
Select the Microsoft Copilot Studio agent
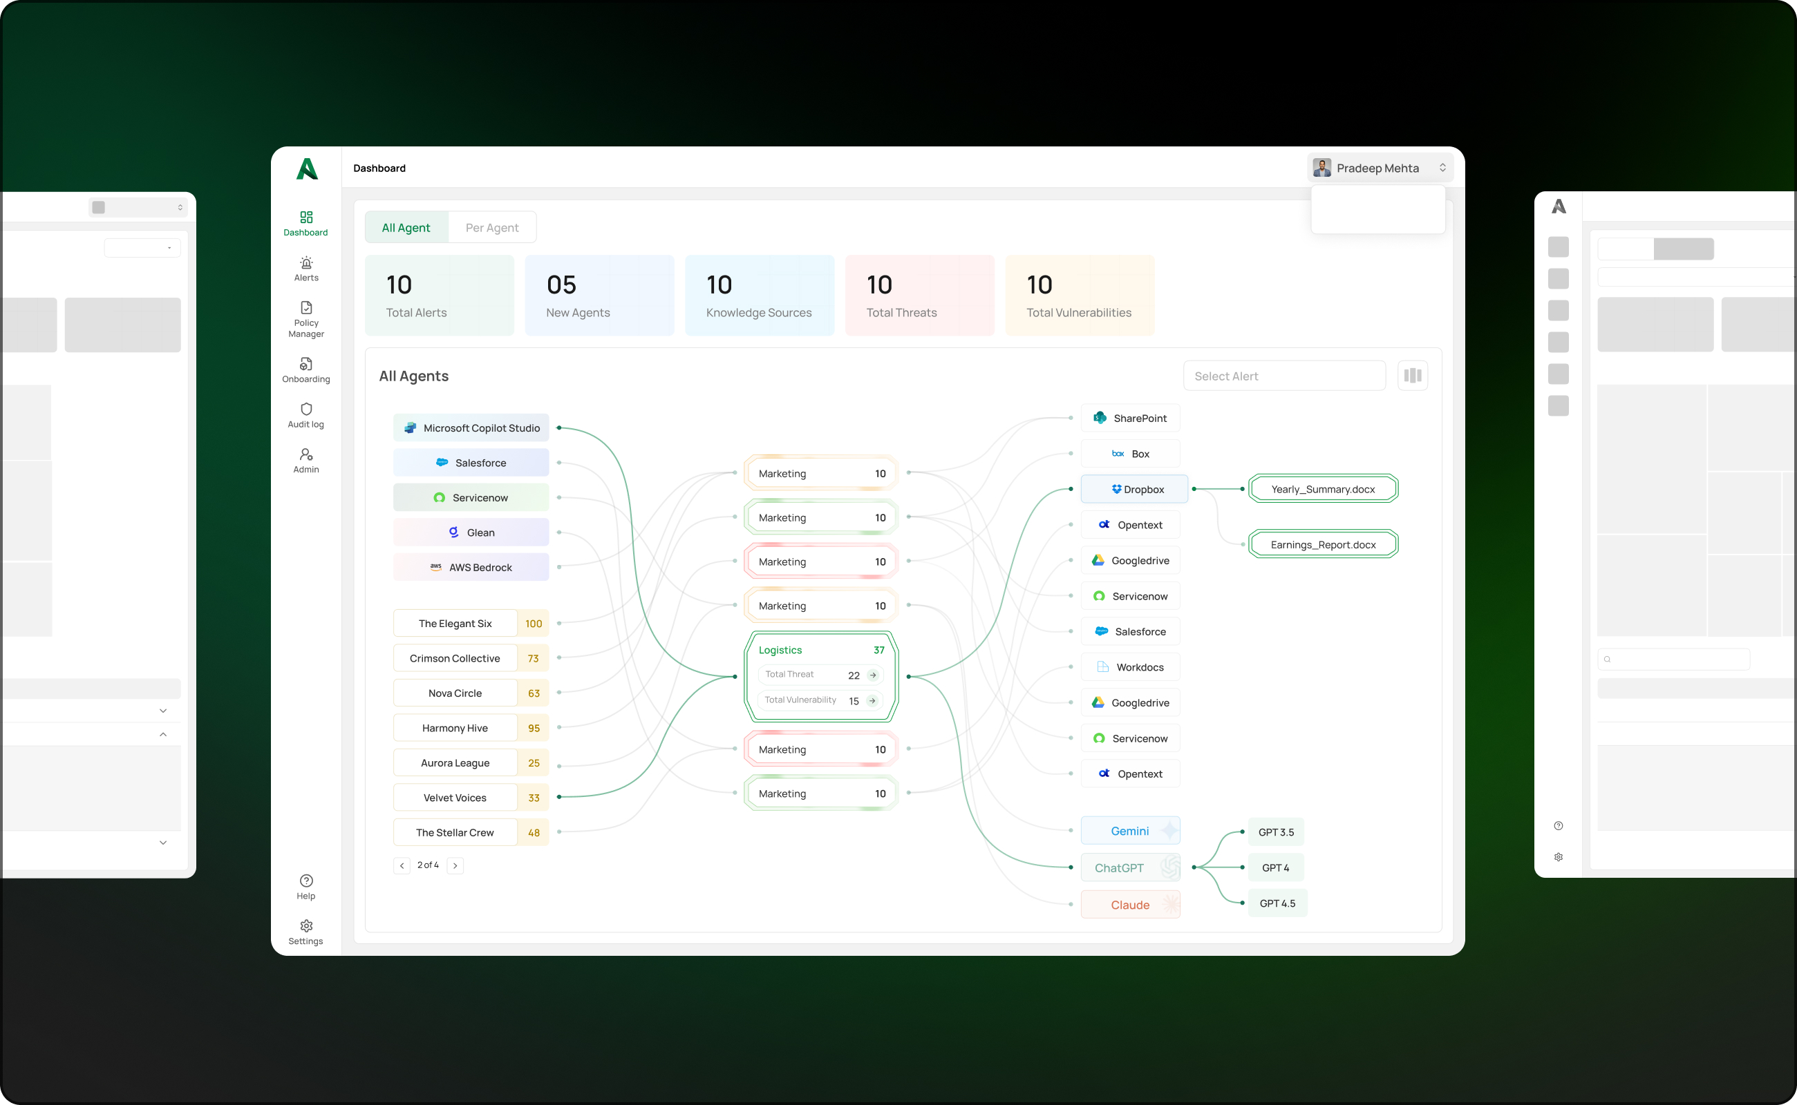click(471, 428)
